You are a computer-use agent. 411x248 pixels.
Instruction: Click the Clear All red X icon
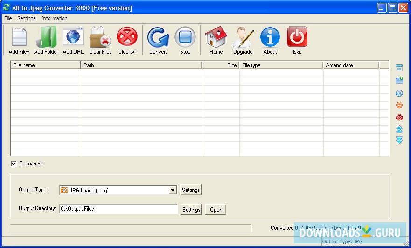(127, 36)
